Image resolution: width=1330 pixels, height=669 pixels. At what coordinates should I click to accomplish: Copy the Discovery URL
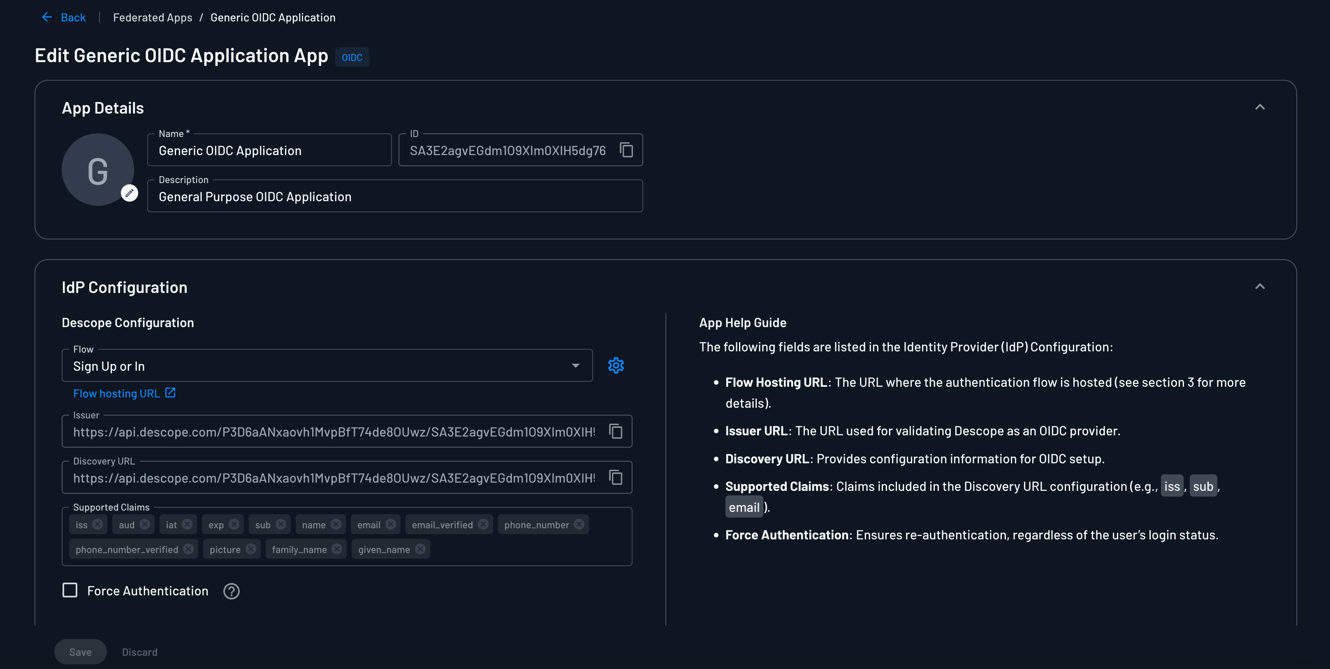[615, 477]
